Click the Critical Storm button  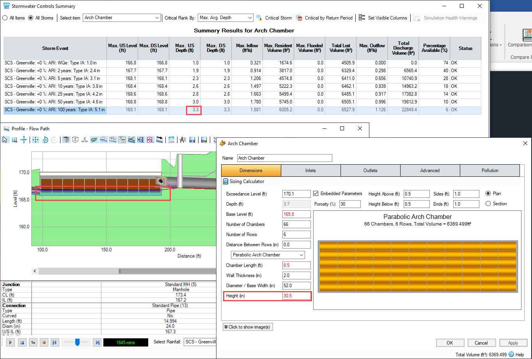(274, 18)
